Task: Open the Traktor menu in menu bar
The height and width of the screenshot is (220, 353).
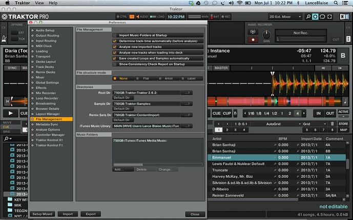Action: point(23,3)
